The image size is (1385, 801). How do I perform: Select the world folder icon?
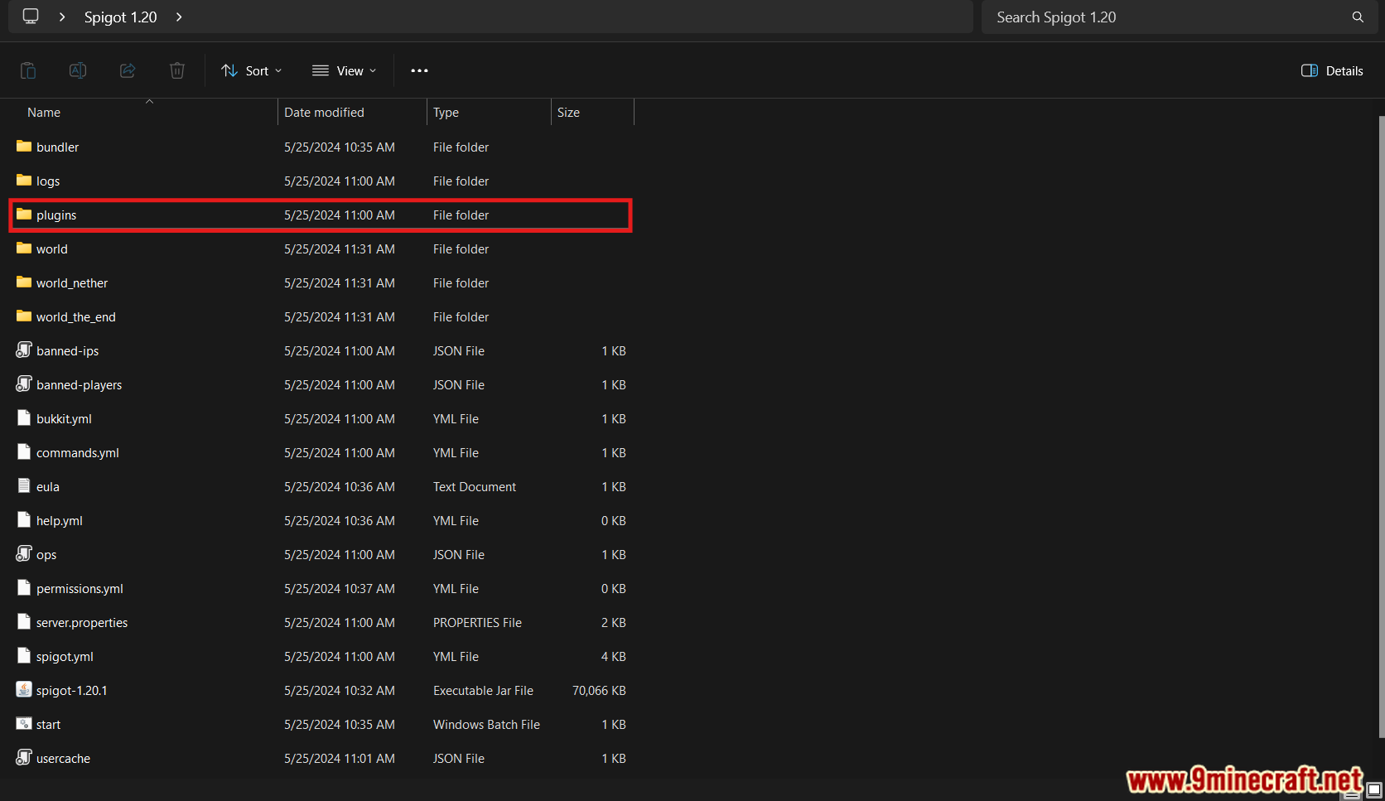pyautogui.click(x=24, y=249)
